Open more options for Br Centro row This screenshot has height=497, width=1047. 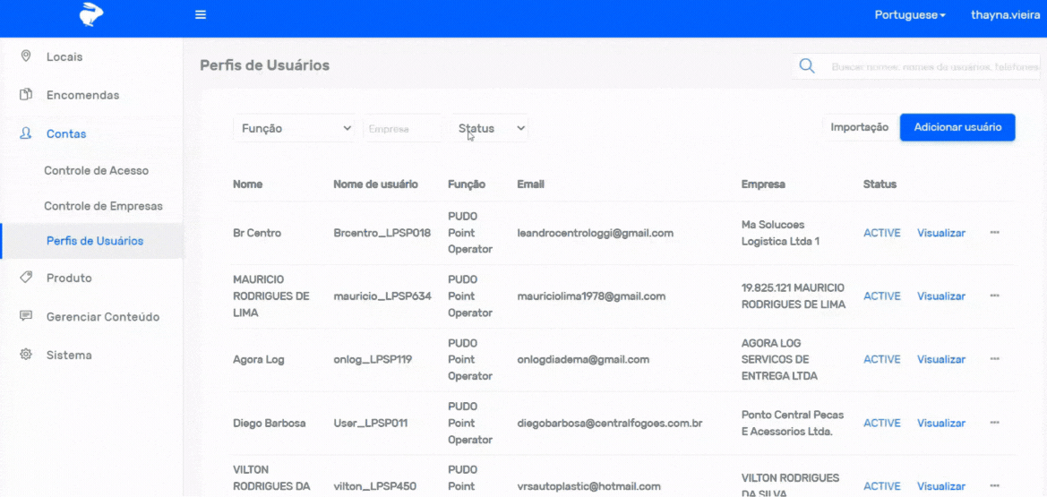point(994,233)
